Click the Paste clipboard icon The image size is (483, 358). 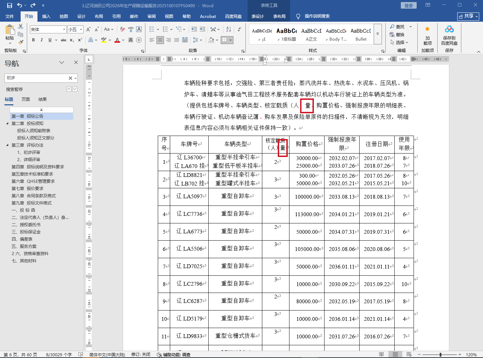pyautogui.click(x=10, y=30)
